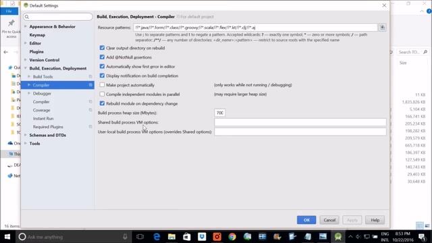Open Keymap settings page
This screenshot has height=243, width=432.
[x=37, y=35]
